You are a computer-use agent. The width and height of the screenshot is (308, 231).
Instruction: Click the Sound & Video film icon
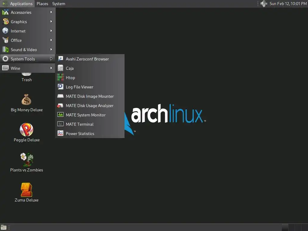pos(5,50)
